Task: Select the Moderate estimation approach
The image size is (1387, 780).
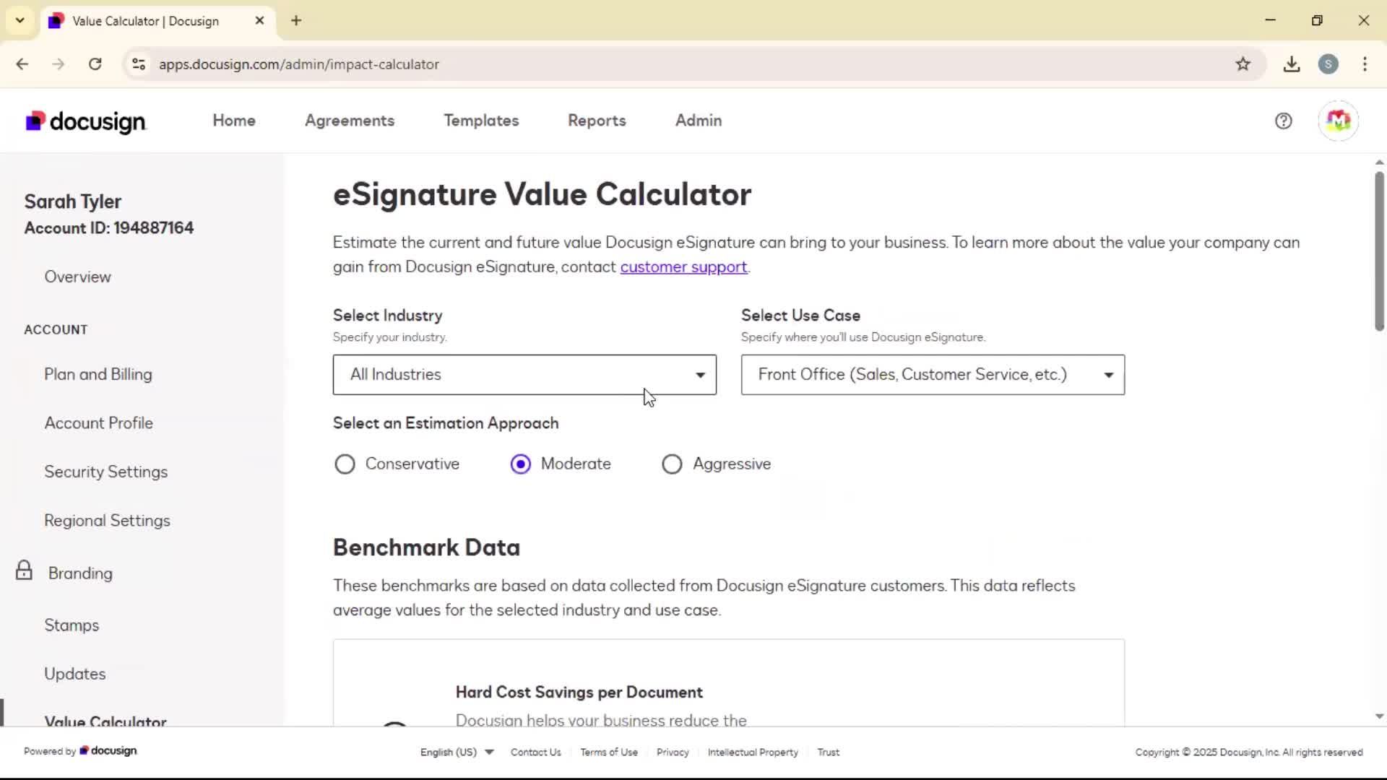Action: click(520, 464)
